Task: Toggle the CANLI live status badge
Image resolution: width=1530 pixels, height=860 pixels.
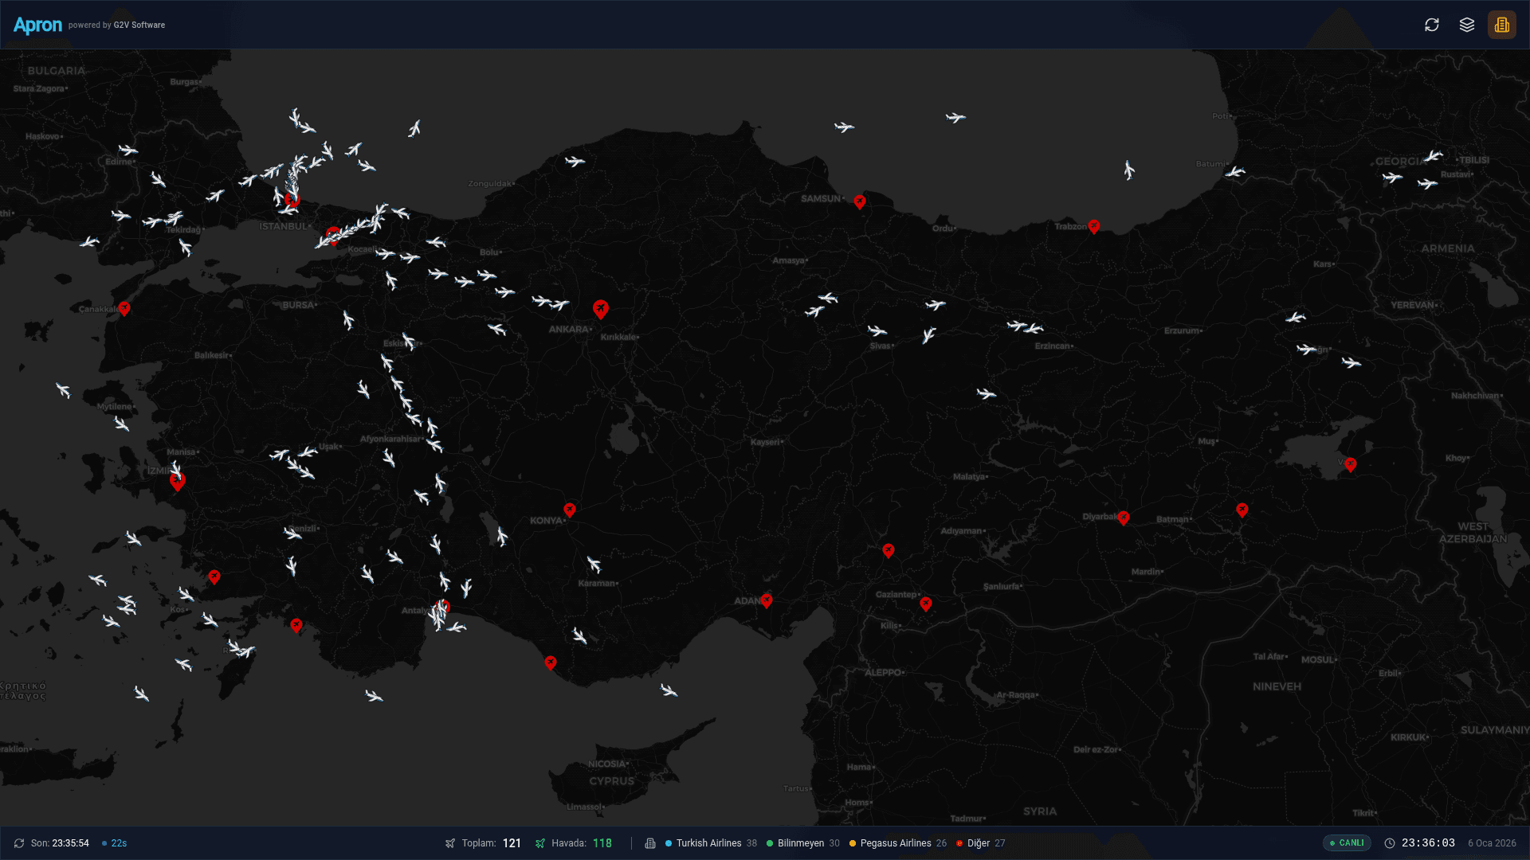Action: click(1347, 842)
